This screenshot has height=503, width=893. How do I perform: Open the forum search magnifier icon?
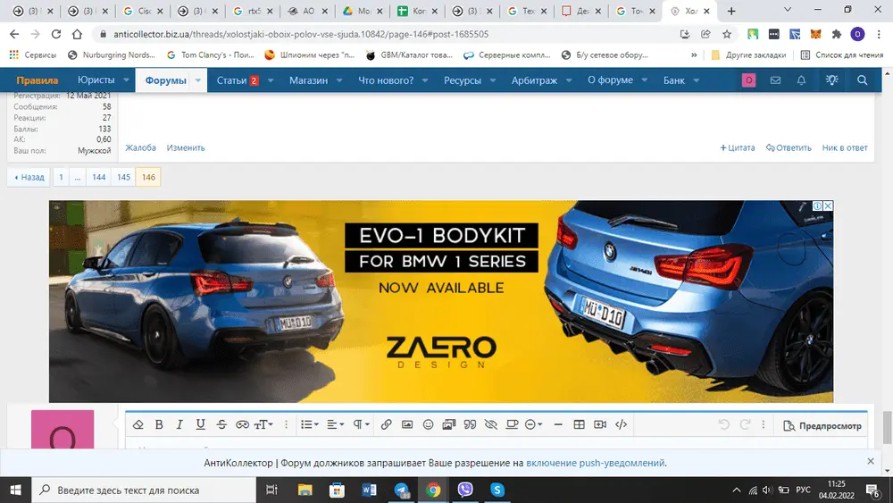862,80
